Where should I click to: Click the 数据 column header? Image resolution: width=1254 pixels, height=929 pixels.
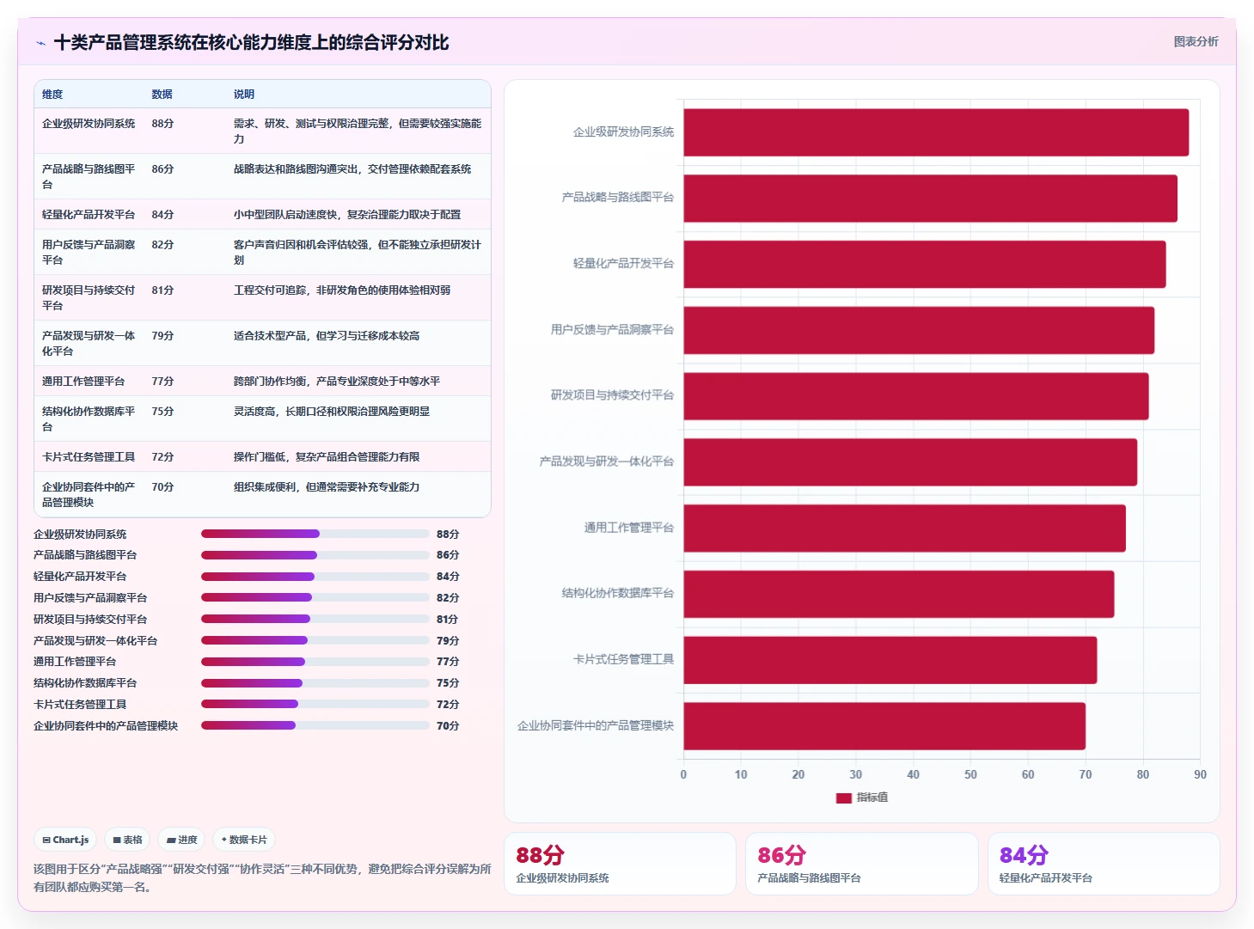(162, 95)
